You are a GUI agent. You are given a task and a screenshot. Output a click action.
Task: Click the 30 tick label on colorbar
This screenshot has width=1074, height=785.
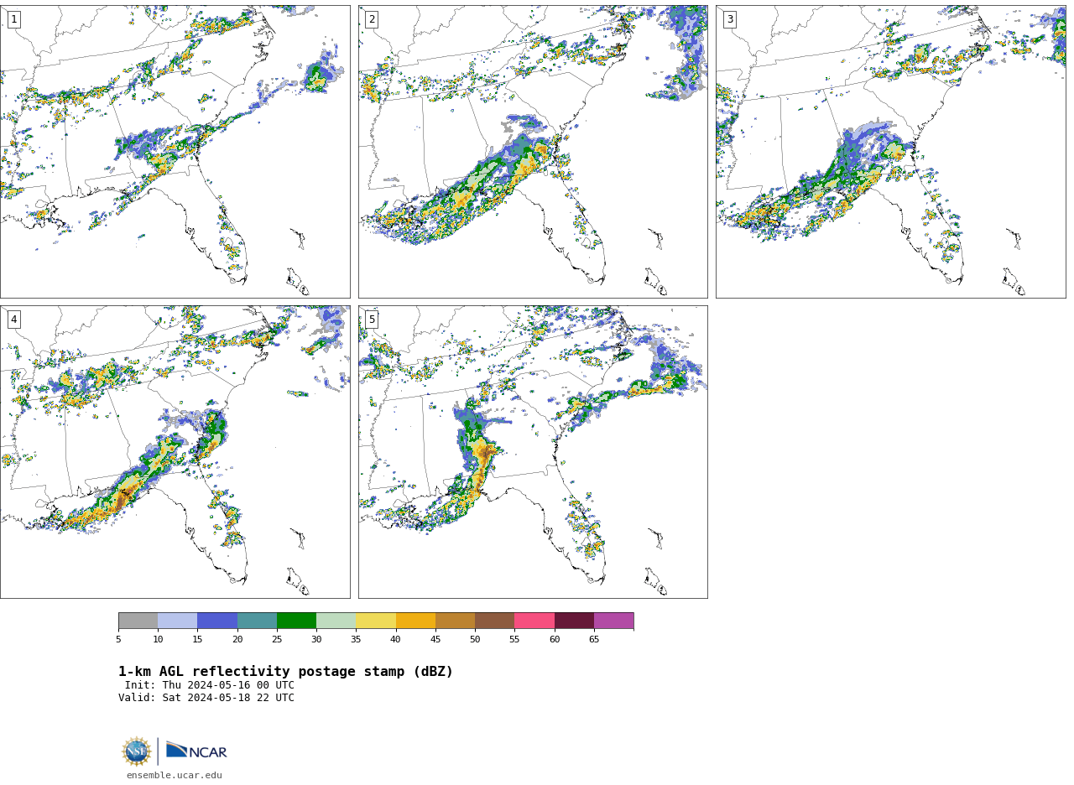coord(316,640)
